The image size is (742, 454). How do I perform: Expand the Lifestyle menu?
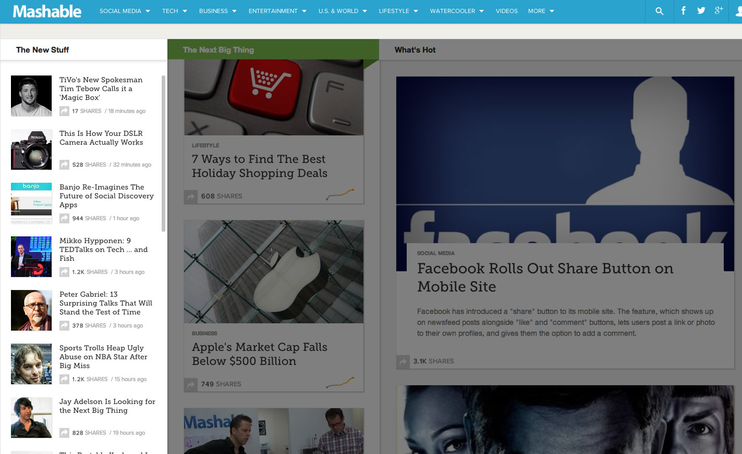[398, 11]
